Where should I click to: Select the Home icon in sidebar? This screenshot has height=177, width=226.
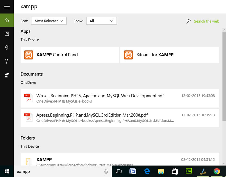click(7, 20)
